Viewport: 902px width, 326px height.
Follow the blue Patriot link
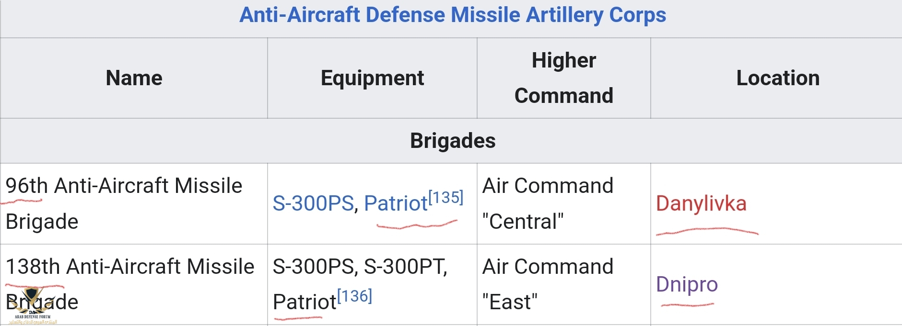pos(395,203)
